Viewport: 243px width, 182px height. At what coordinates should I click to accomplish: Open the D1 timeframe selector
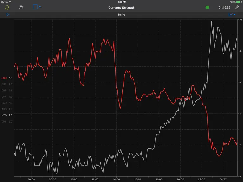coord(8,15)
